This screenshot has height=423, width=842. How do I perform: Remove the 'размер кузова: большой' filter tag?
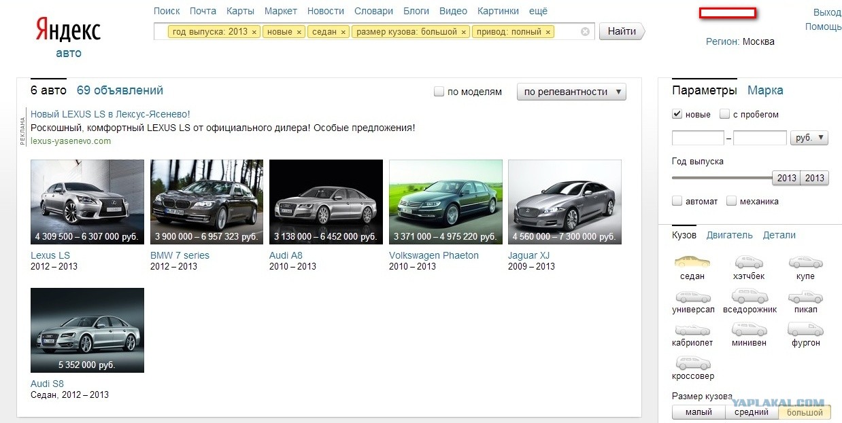(x=464, y=32)
